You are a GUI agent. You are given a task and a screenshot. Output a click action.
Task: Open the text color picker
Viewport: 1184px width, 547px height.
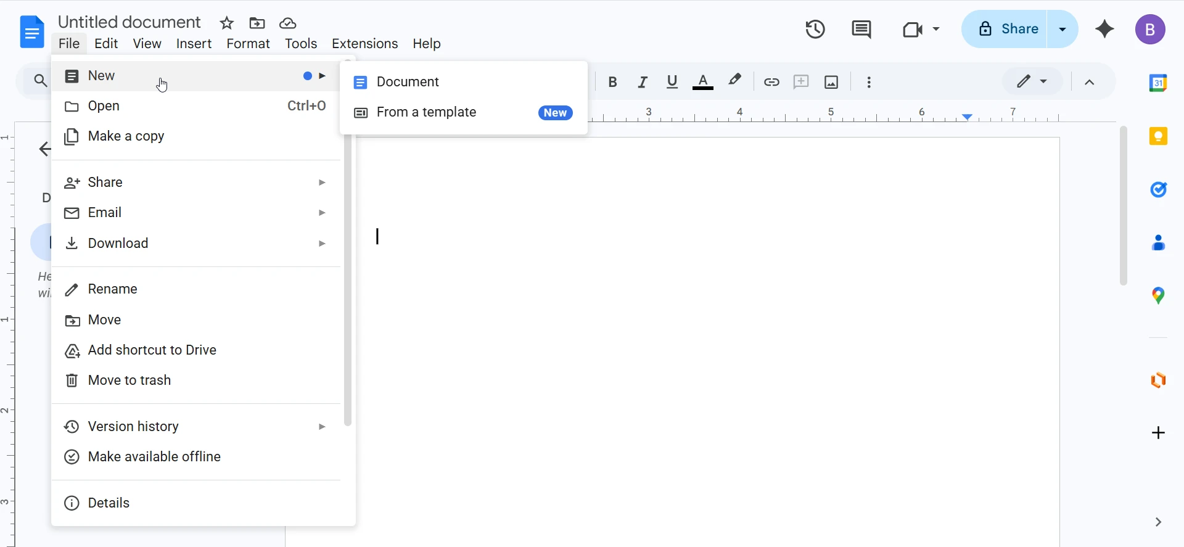702,82
